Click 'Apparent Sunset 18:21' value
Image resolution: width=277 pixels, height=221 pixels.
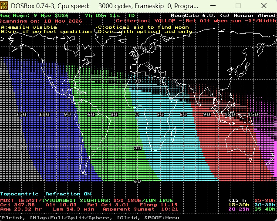[x=140, y=209]
